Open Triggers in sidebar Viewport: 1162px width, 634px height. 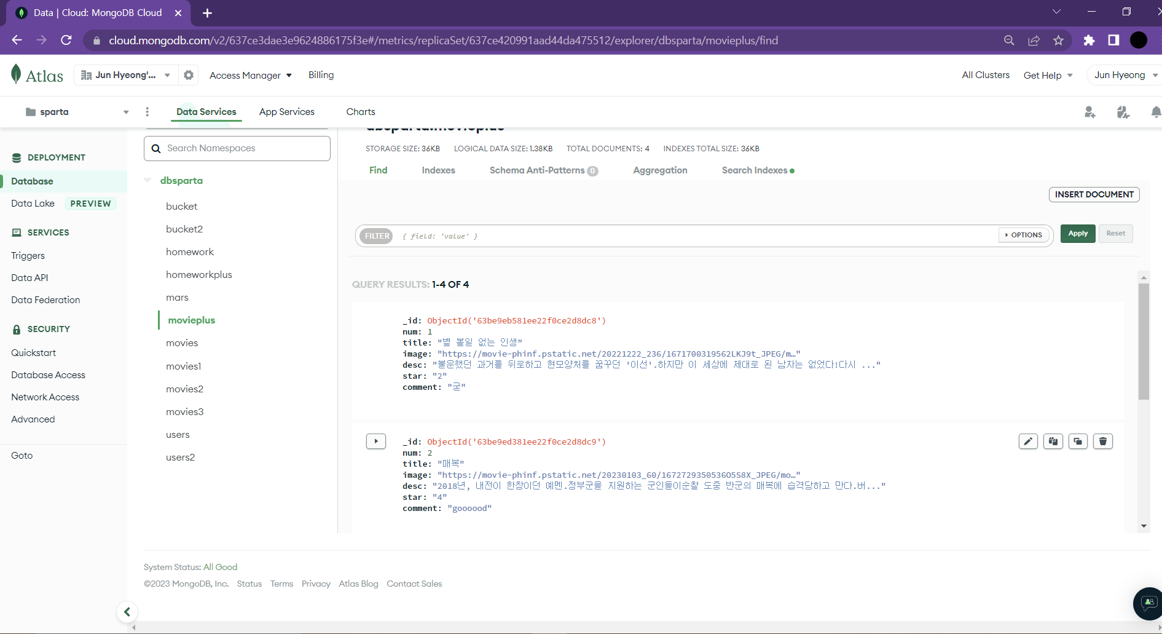click(28, 256)
